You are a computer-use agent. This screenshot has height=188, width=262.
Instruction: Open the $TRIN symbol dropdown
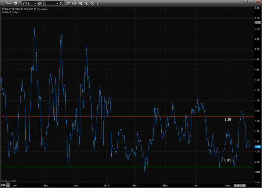35,3
